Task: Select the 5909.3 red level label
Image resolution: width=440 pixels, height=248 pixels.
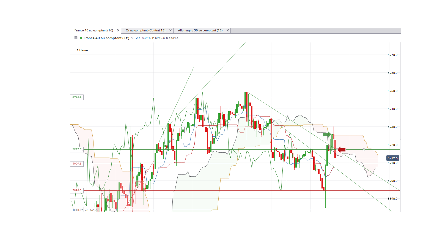Action: pos(77,164)
